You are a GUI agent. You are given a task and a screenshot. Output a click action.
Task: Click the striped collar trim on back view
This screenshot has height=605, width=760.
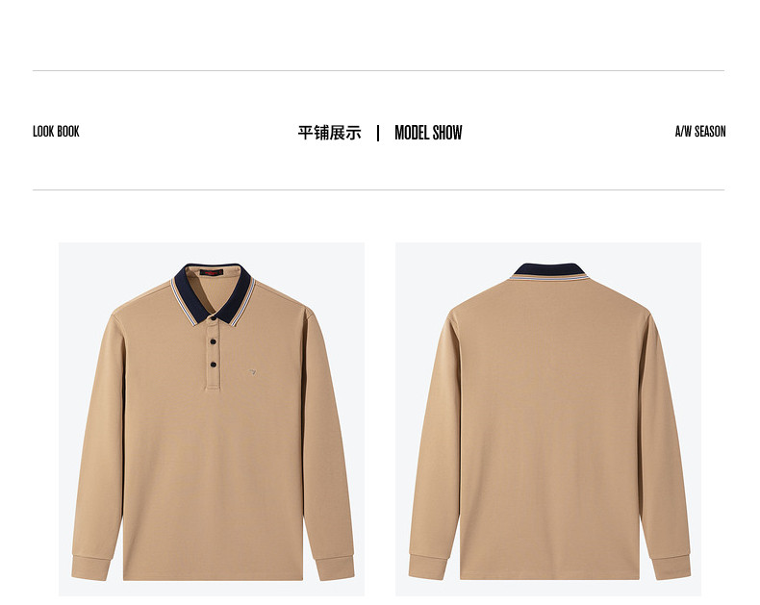[548, 278]
